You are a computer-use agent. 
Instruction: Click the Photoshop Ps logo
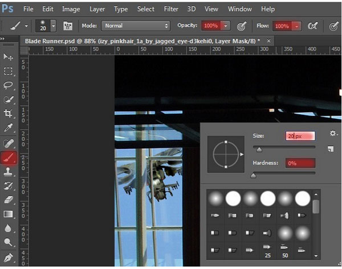click(7, 9)
